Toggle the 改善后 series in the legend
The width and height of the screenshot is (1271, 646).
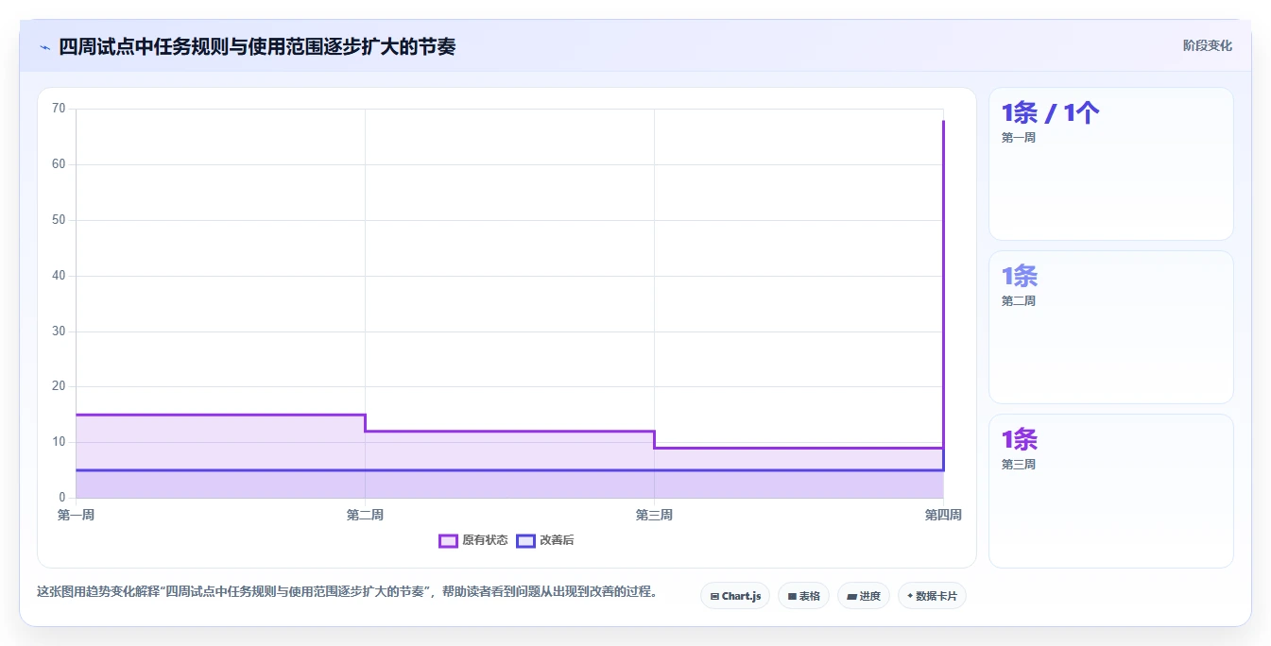[x=544, y=540]
